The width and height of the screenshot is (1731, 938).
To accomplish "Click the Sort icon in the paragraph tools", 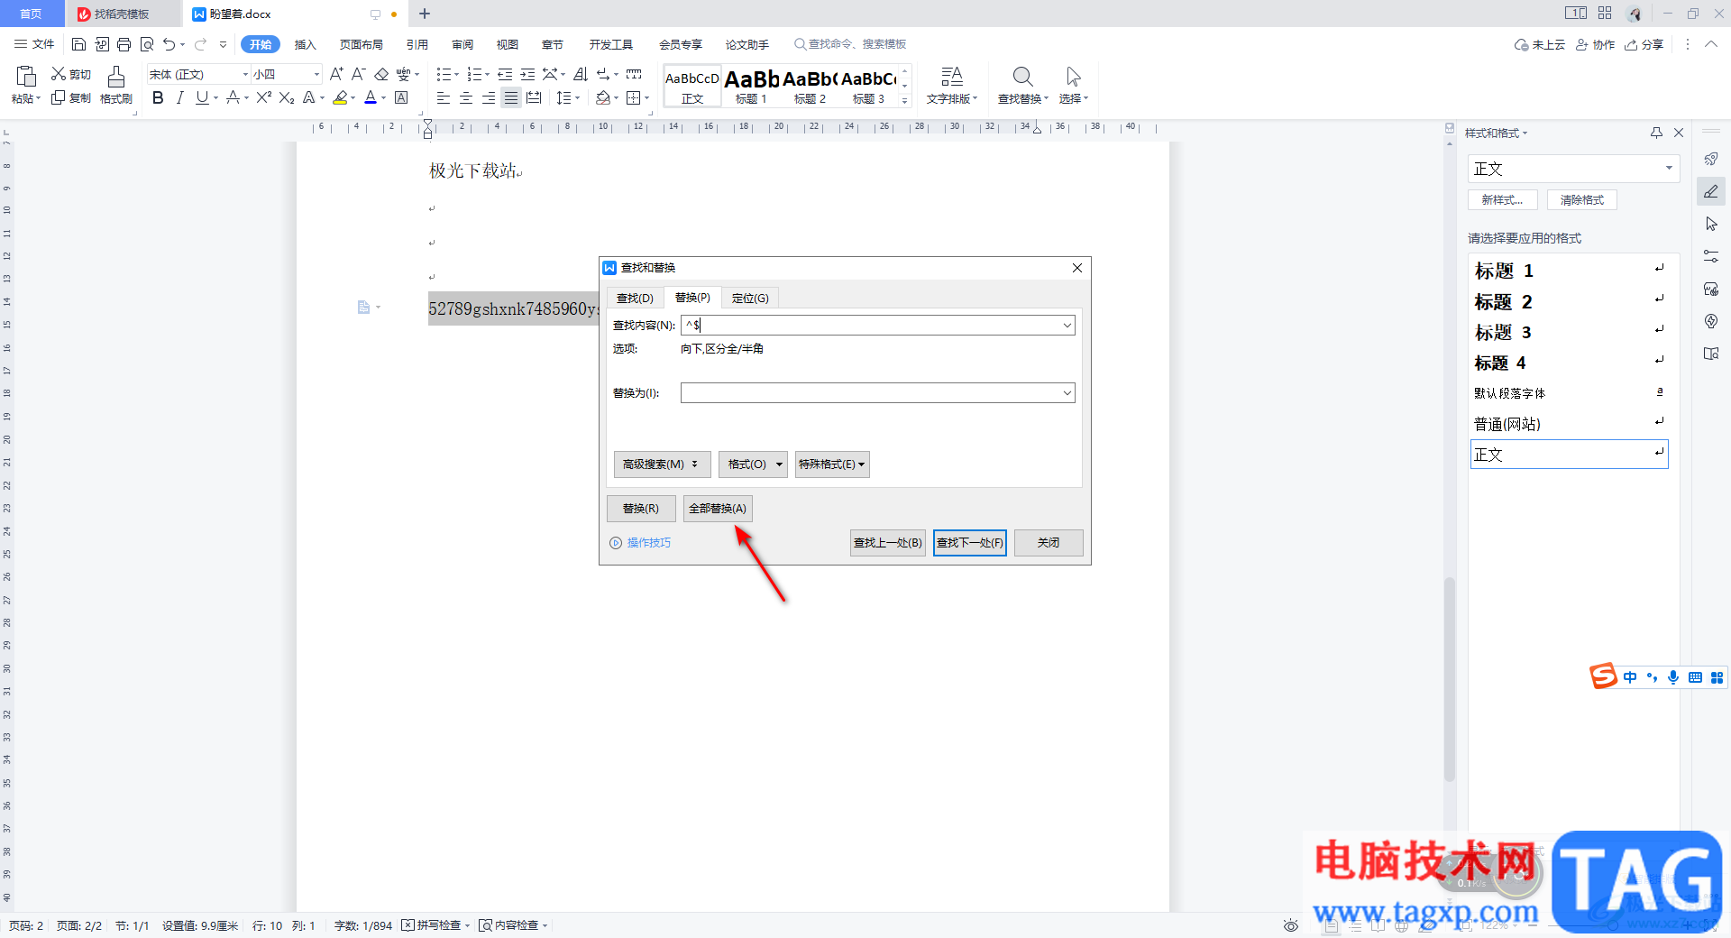I will pyautogui.click(x=581, y=74).
